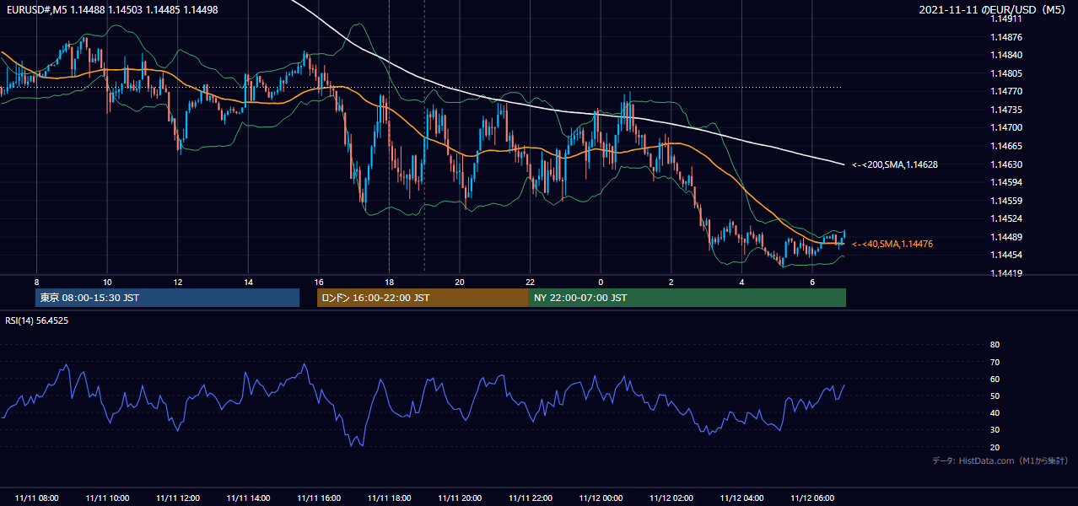Image resolution: width=1078 pixels, height=506 pixels.
Task: Click price axis value 1.14419
Action: pos(1006,273)
